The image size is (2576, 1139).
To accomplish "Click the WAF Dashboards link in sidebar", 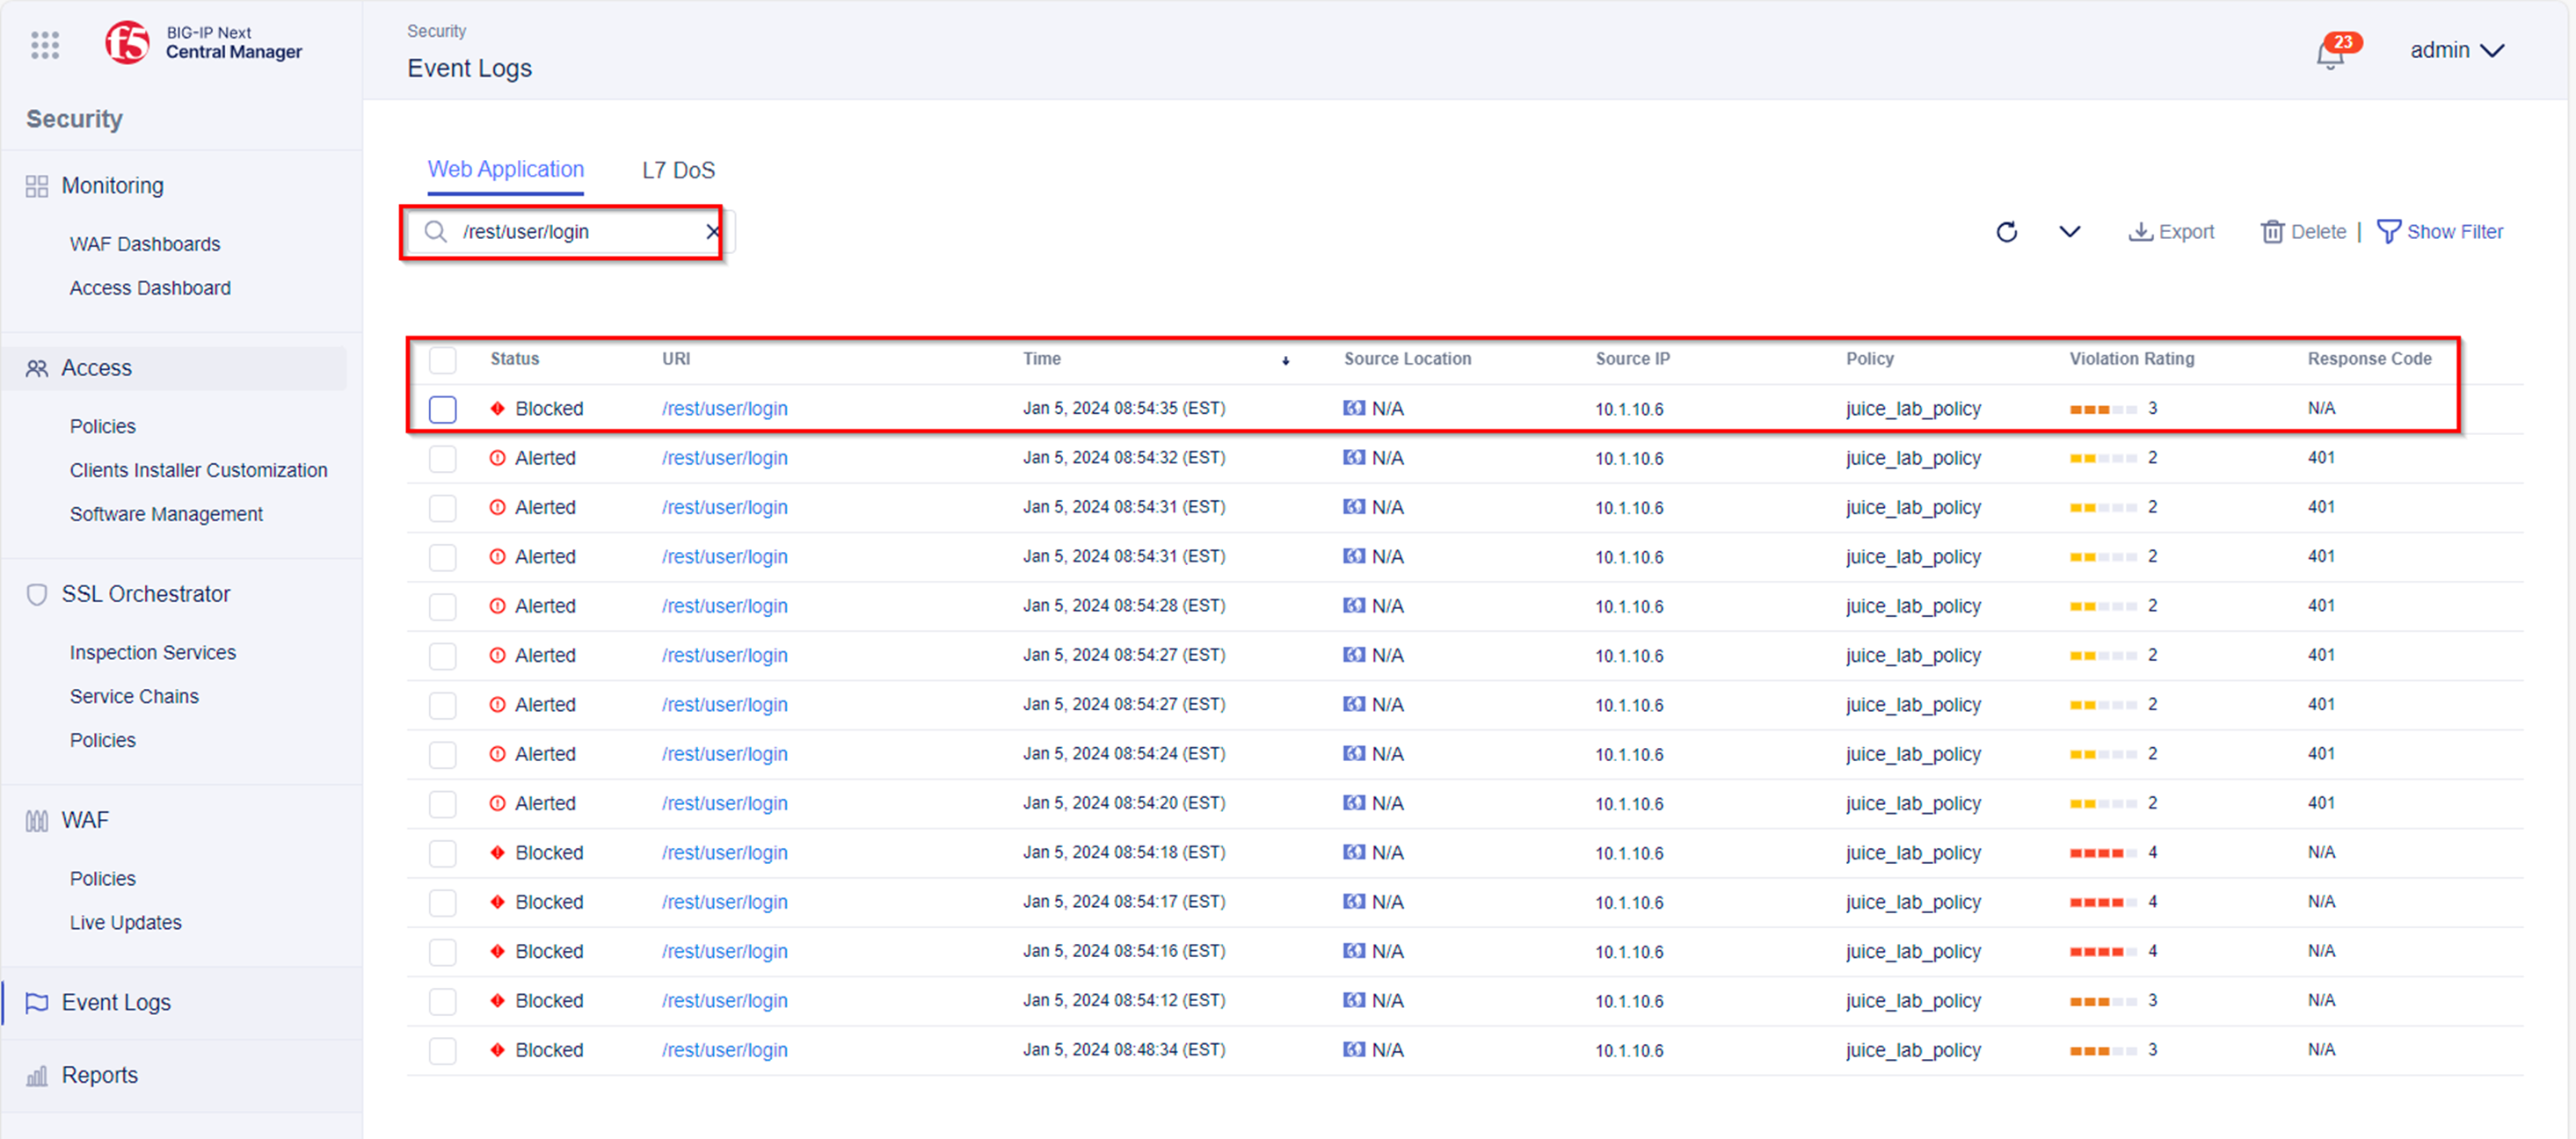I will (x=146, y=243).
